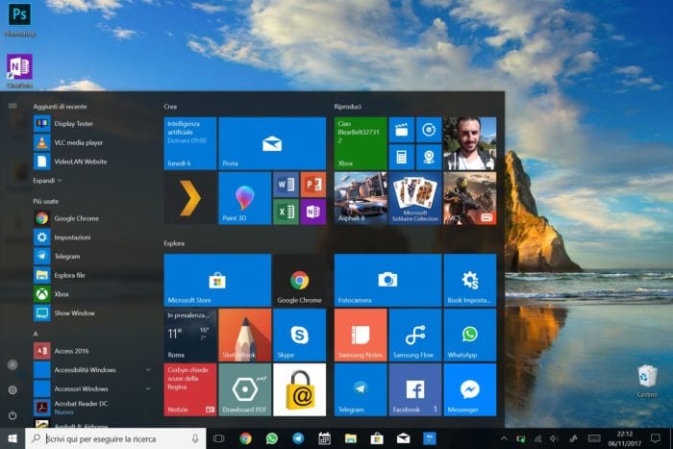Open the Word small tile
The width and height of the screenshot is (673, 449).
(x=286, y=185)
